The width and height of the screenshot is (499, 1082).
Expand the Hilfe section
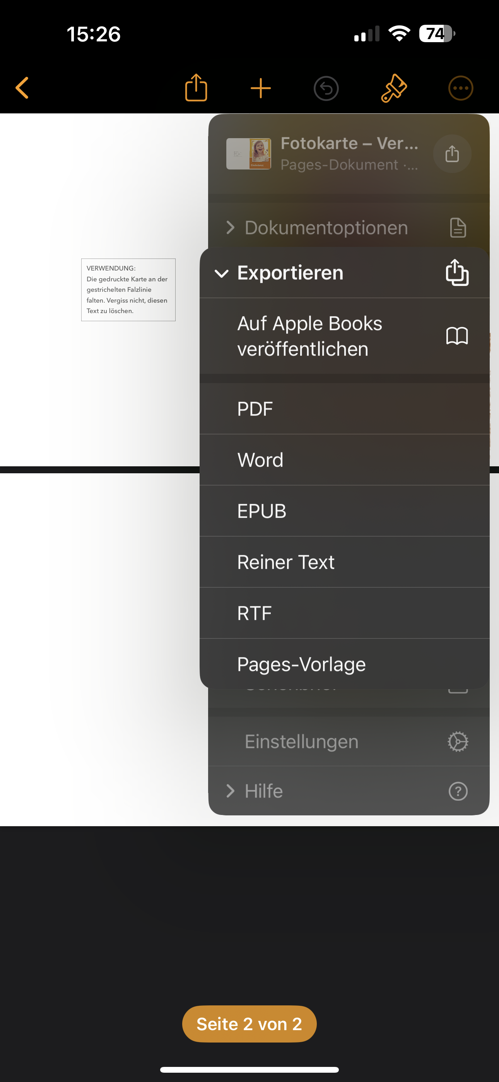point(349,791)
